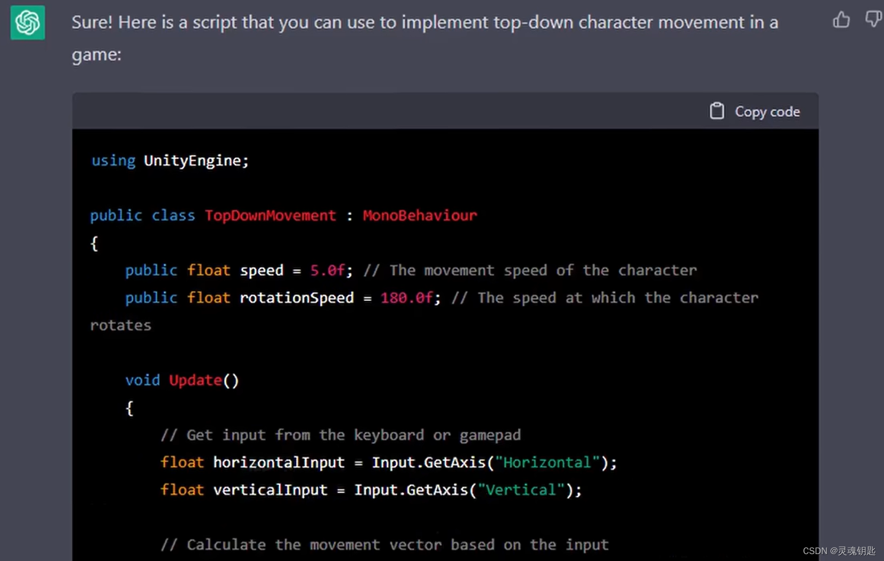
Task: Click the "Horizontal" string literal
Action: (547, 462)
